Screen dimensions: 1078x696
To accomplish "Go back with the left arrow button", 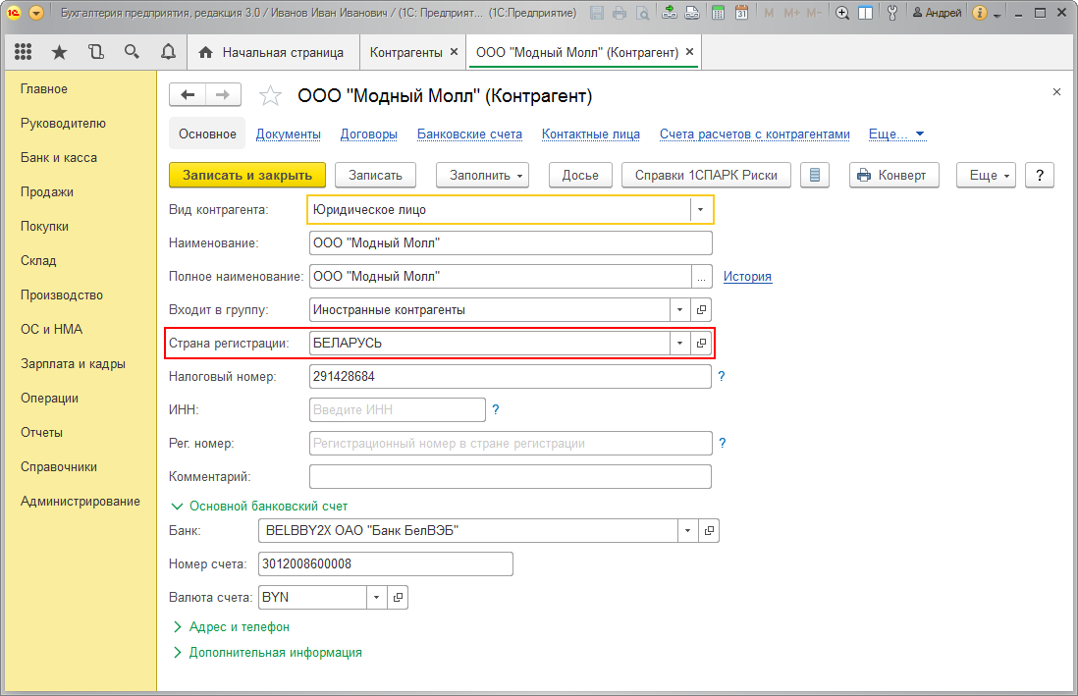I will (x=188, y=95).
